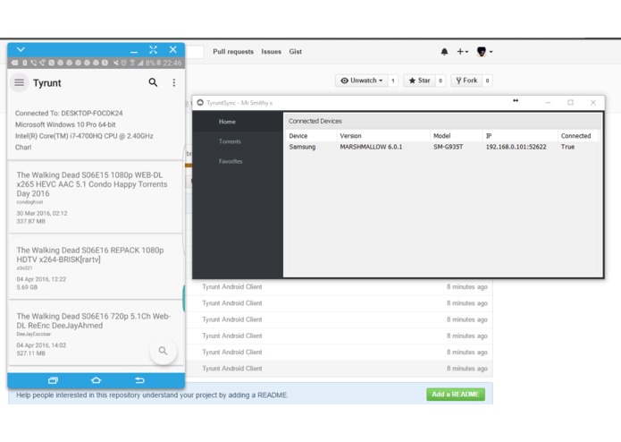Open The Walking Dead S06E15 torrent card

point(96,198)
